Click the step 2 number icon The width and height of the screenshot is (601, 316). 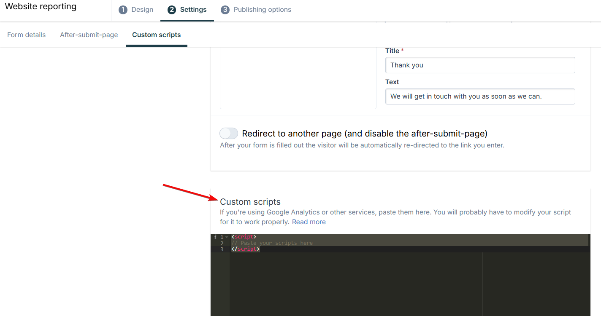point(172,10)
